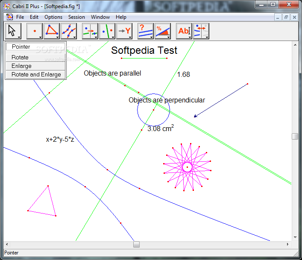Open the Options menu

[x=53, y=17]
